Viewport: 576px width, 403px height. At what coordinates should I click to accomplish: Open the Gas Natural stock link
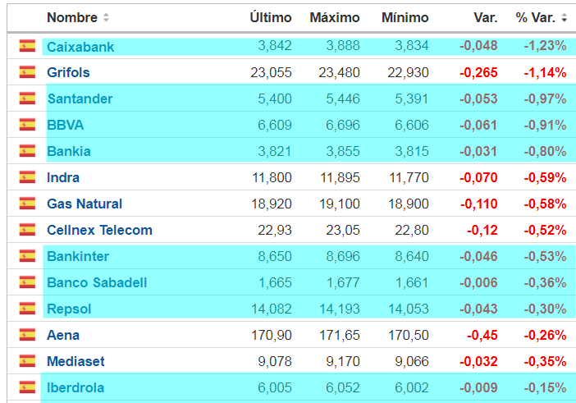click(85, 204)
